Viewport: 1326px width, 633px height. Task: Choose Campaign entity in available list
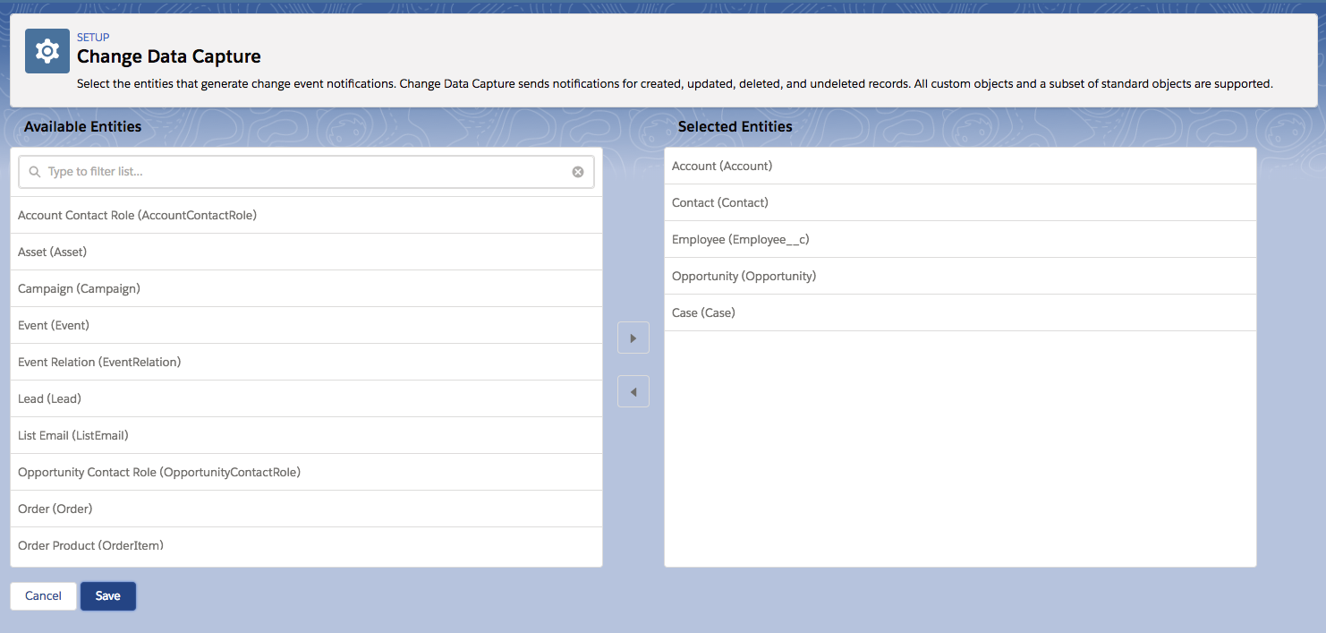[79, 288]
